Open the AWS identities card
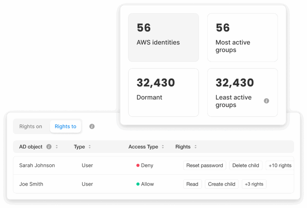 [163, 37]
